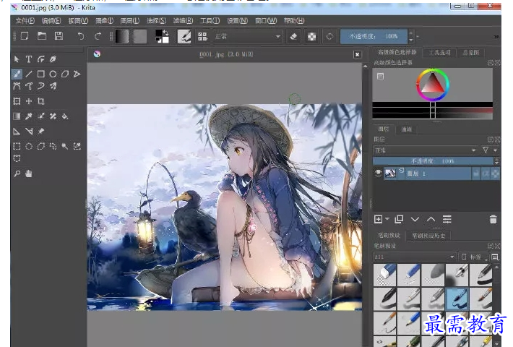Image resolution: width=513 pixels, height=347 pixels.
Task: Select the Measure tool
Action: [29, 132]
